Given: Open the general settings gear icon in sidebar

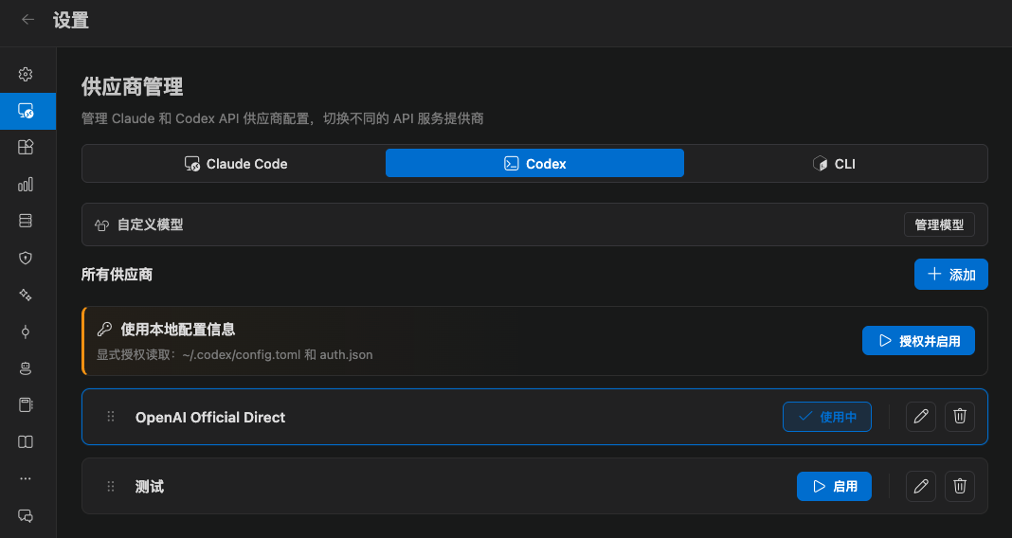Looking at the screenshot, I should 26,74.
